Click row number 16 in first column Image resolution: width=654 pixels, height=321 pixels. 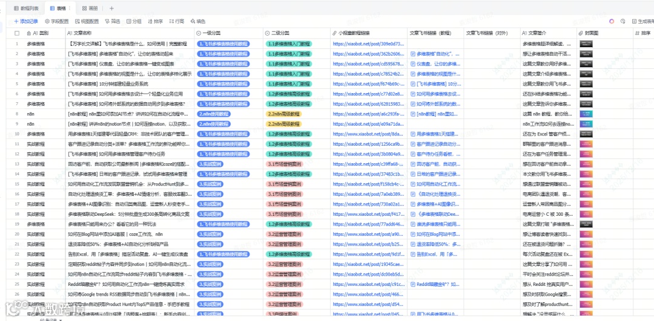click(x=17, y=194)
